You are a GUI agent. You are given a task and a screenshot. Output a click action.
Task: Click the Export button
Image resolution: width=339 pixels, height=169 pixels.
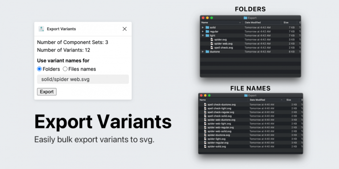coord(47,92)
